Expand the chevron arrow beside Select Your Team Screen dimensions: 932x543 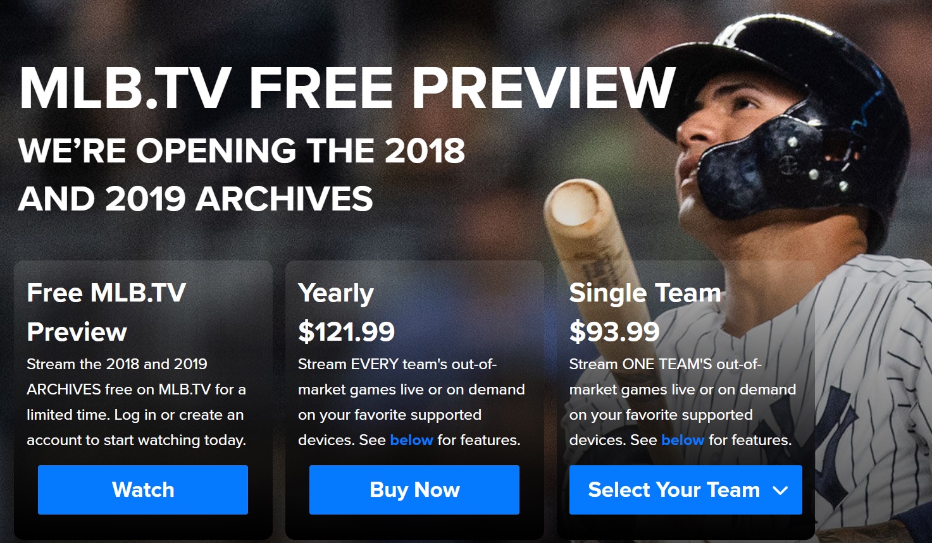[780, 491]
